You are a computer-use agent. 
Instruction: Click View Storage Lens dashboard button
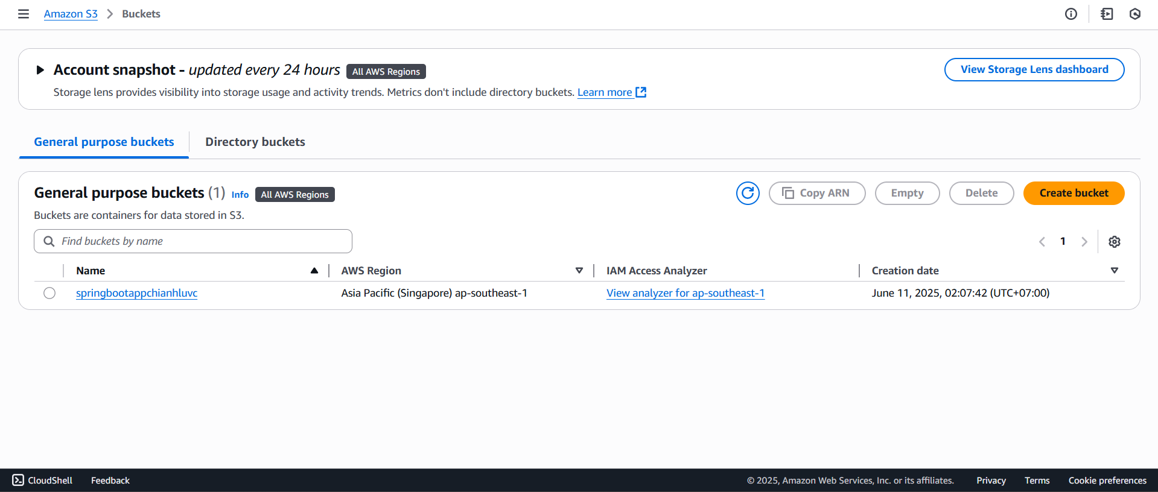1034,69
